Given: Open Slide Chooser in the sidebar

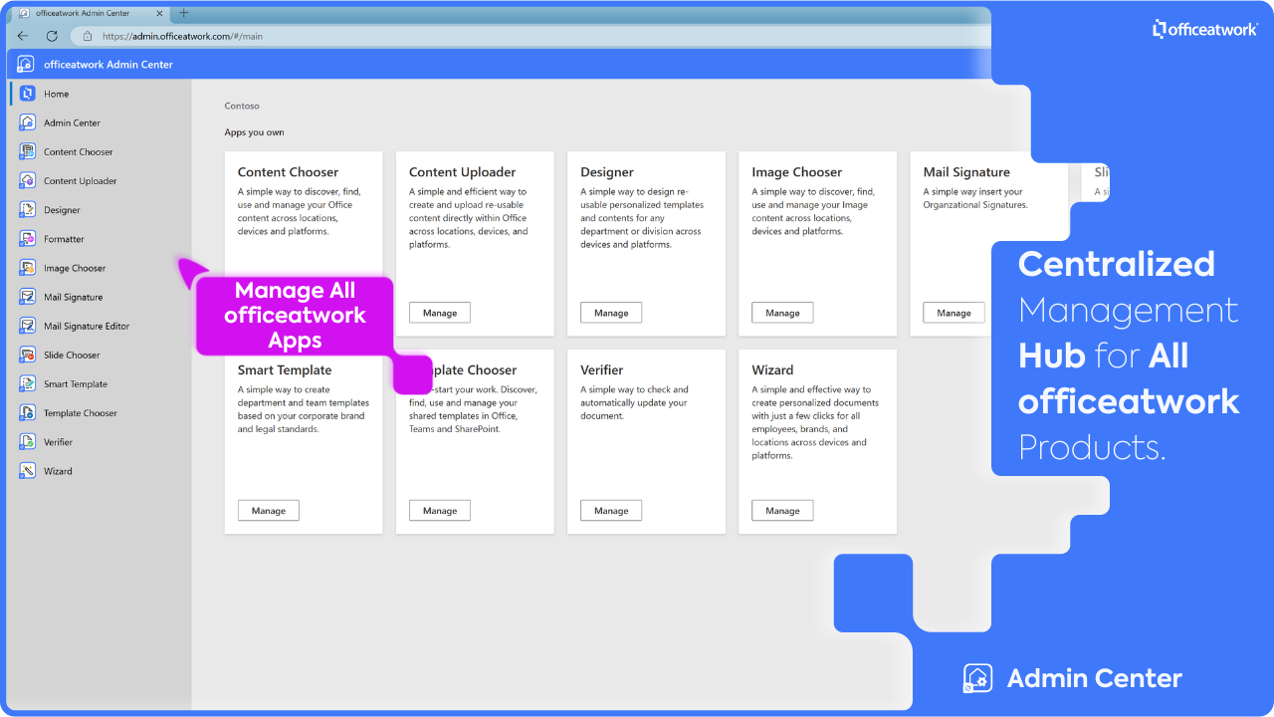Looking at the screenshot, I should pyautogui.click(x=100, y=355).
